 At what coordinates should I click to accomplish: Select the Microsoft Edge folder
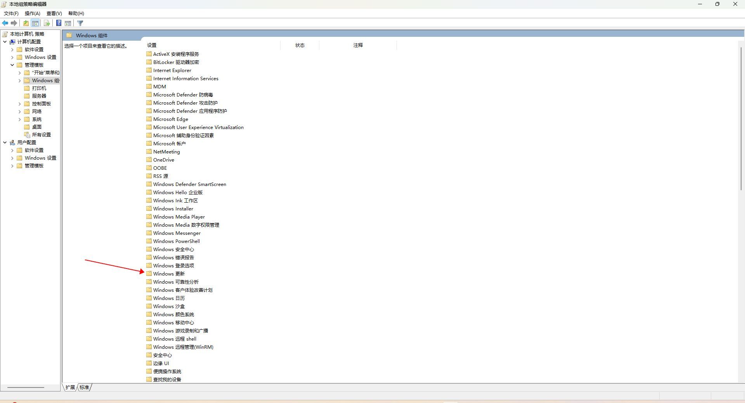(x=167, y=119)
